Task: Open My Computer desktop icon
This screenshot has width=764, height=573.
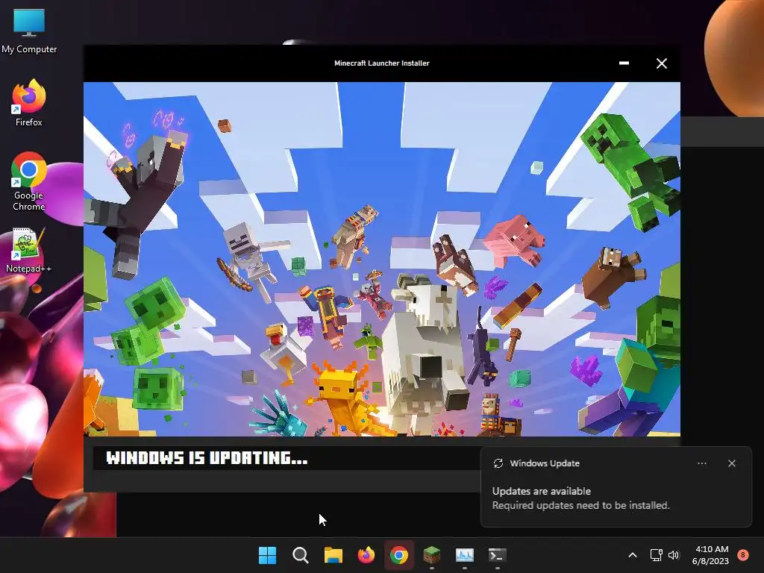Action: point(29,31)
